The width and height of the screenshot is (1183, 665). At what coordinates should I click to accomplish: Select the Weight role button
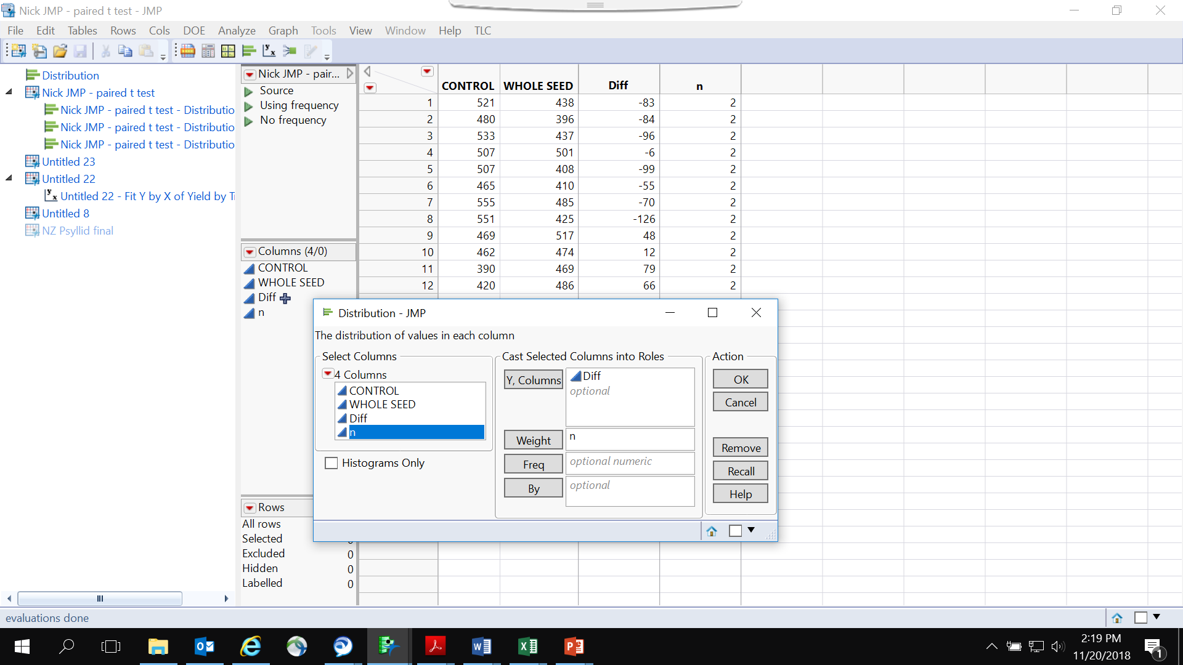click(x=533, y=440)
